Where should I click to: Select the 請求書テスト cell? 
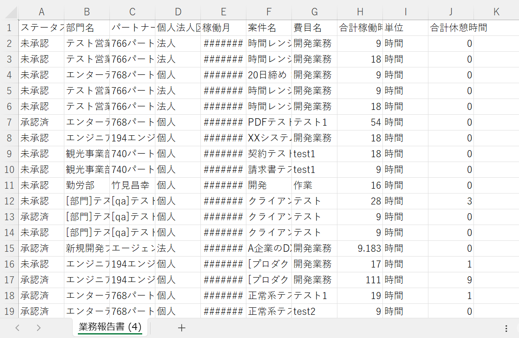269,170
